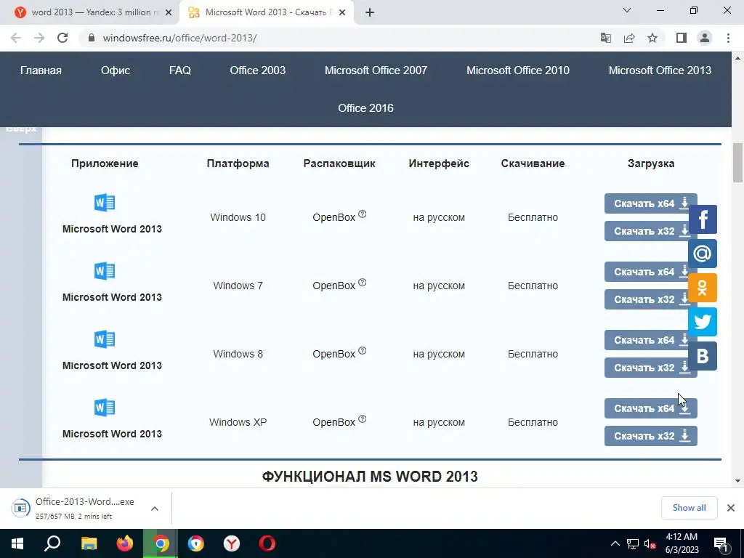Click the page vertical scrollbar thumb

737,163
